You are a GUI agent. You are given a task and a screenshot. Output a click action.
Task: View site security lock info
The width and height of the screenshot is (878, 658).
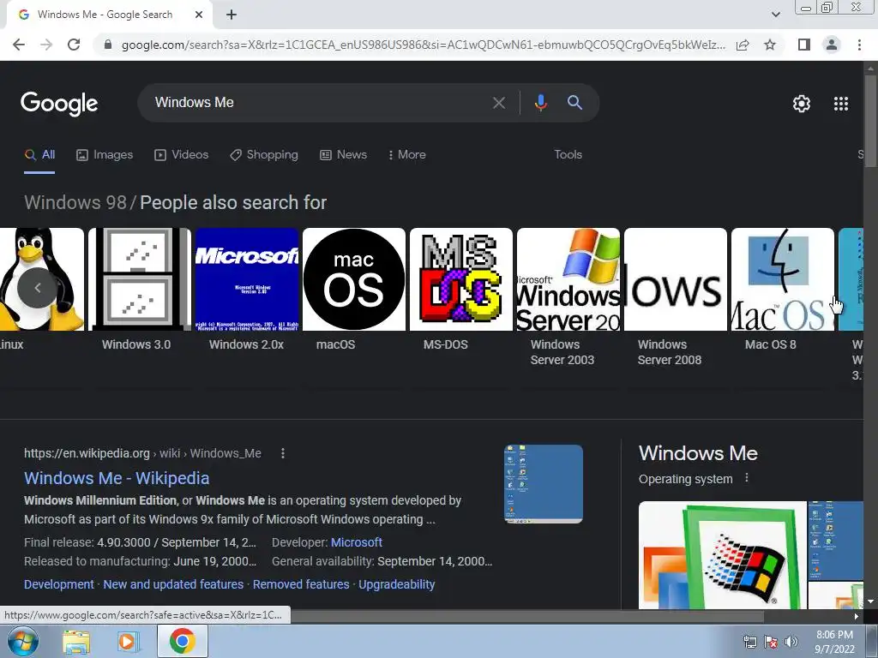[108, 45]
